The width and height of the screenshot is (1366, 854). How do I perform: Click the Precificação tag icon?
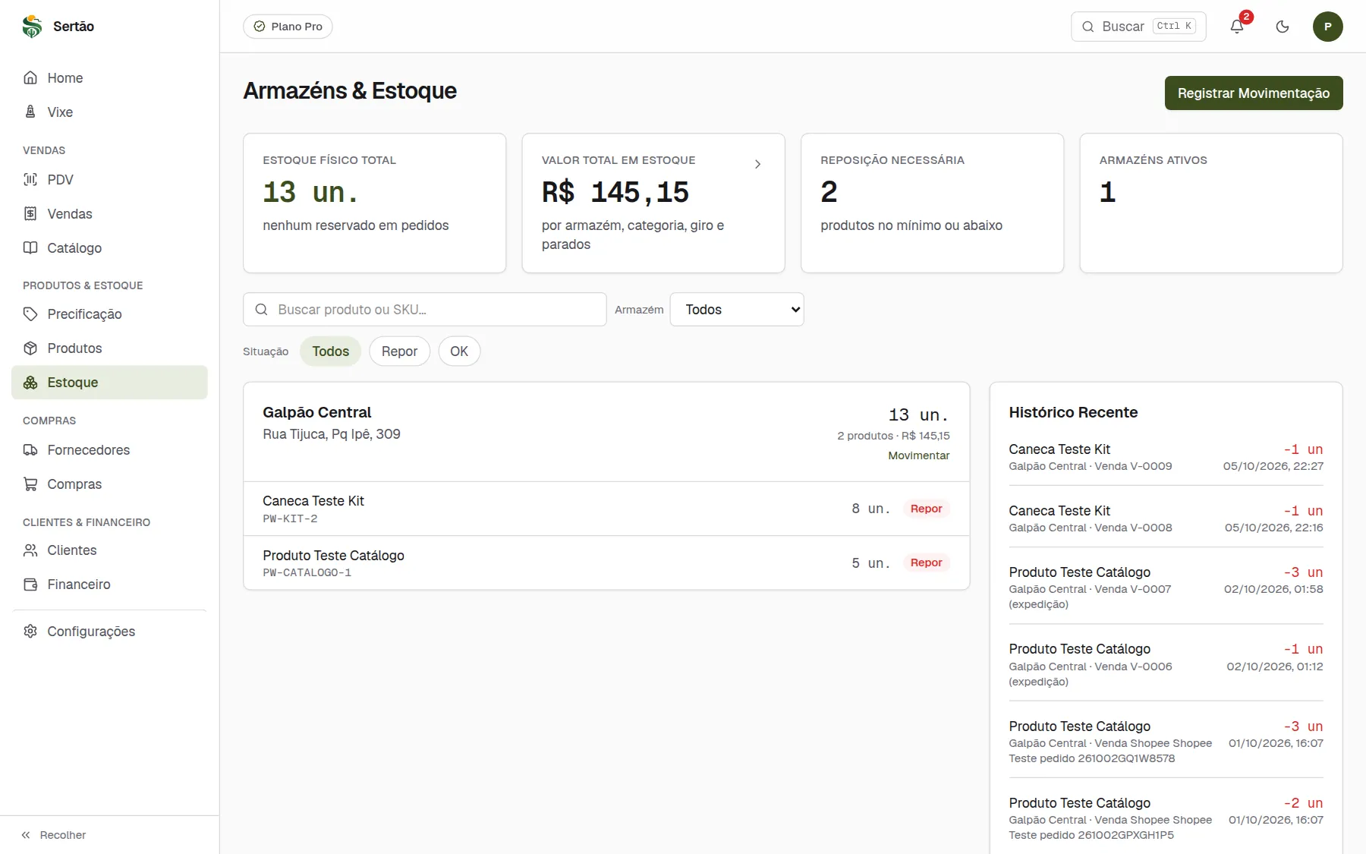click(30, 314)
